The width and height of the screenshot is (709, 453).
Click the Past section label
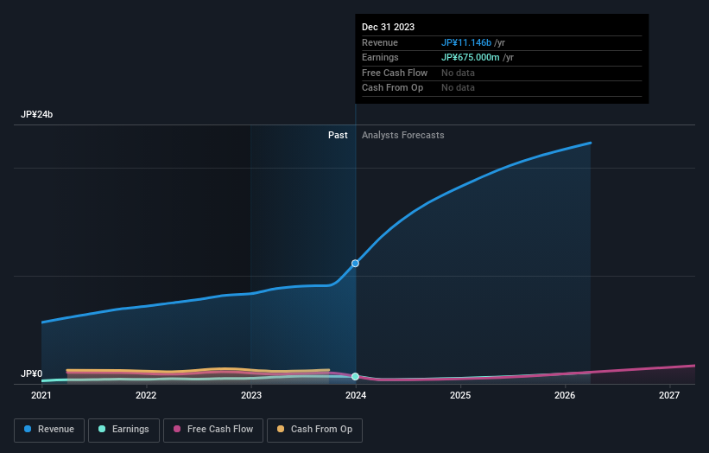pos(338,136)
